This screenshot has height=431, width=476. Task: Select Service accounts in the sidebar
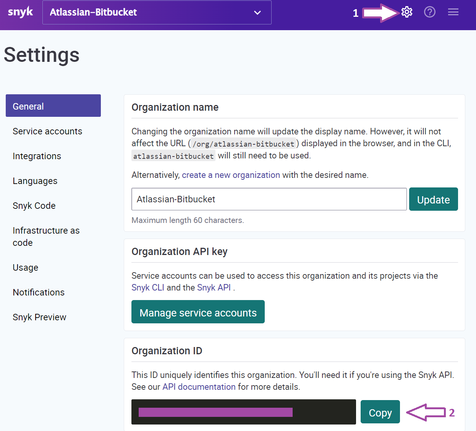click(x=47, y=131)
